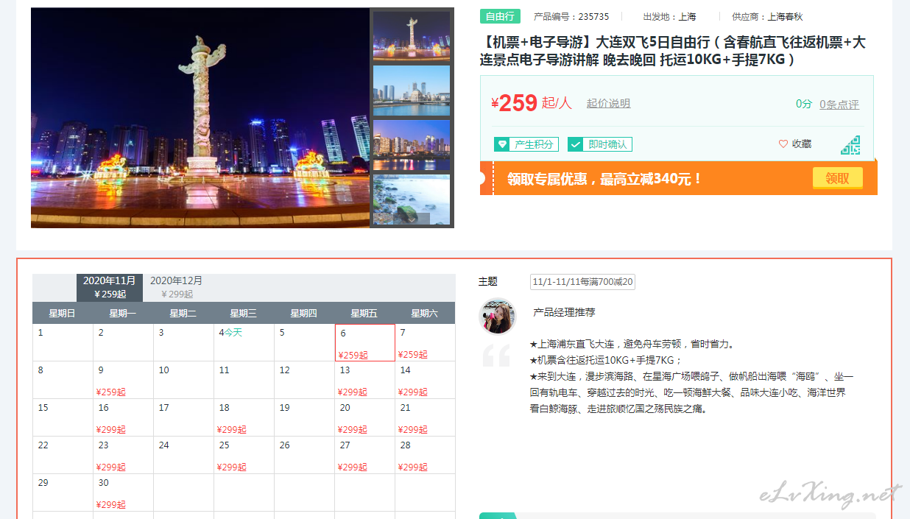This screenshot has height=519, width=910.
Task: Pick November 20 departure date
Action: (365, 418)
